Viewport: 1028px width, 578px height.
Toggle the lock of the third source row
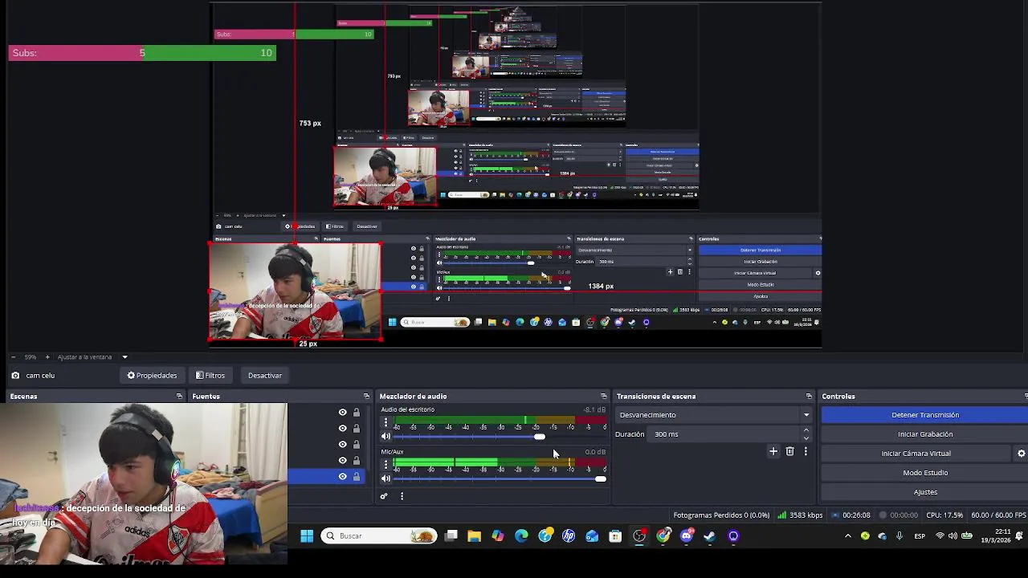coord(357,444)
